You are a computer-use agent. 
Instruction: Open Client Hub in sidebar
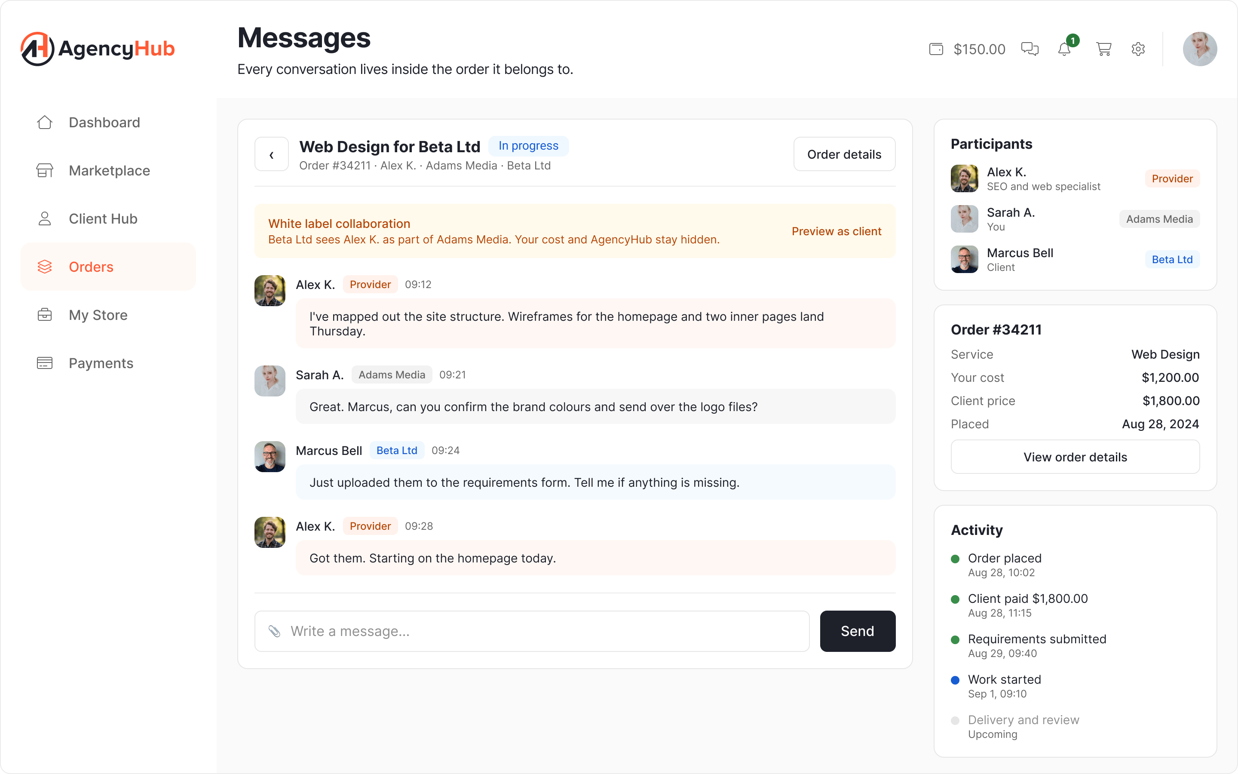pos(108,218)
